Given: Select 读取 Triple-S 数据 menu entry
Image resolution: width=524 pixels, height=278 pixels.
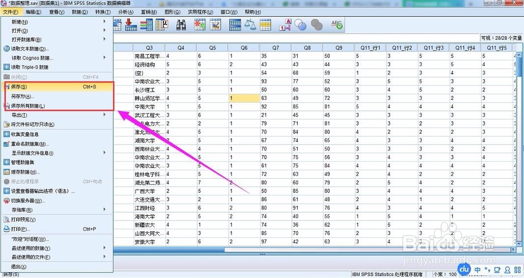Looking at the screenshot, I should point(58,67).
